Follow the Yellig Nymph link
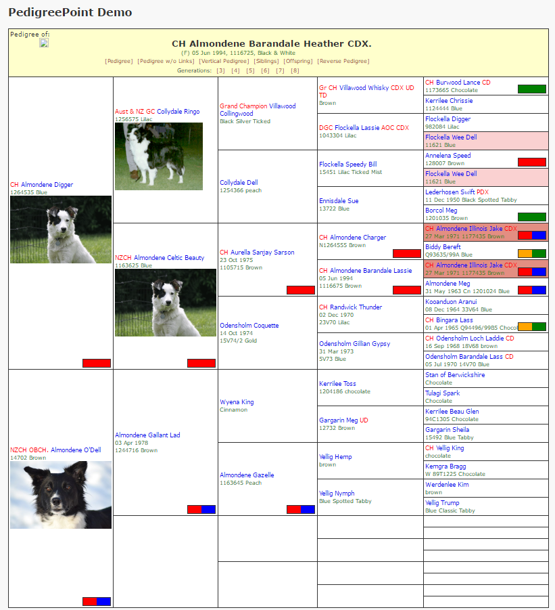Screen dimensions: 555x610 [x=337, y=494]
